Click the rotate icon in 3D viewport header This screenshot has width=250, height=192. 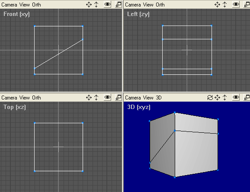(x=210, y=97)
